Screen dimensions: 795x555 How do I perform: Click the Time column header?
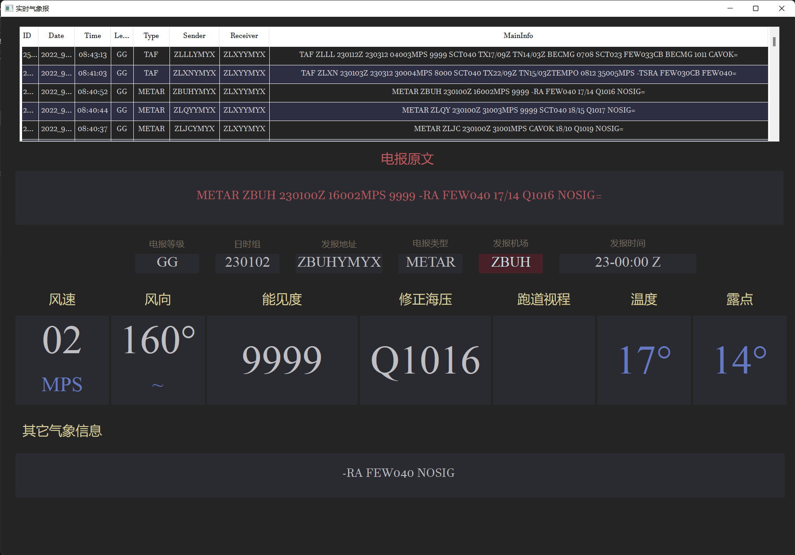(92, 36)
